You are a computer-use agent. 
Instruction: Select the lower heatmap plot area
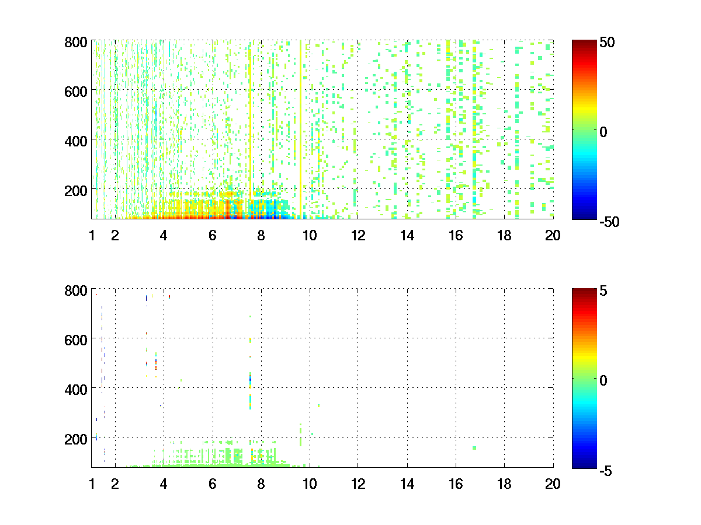tap(322, 378)
